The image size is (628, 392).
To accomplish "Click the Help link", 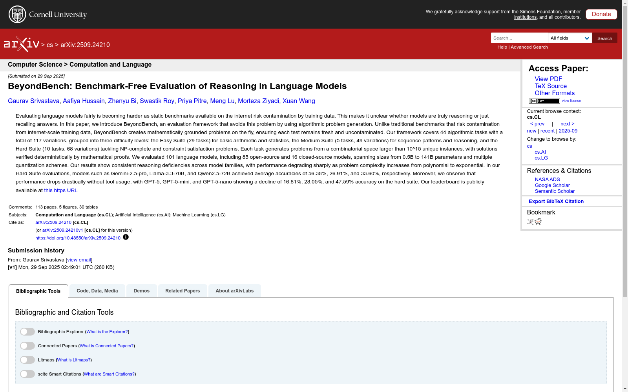I will [502, 47].
